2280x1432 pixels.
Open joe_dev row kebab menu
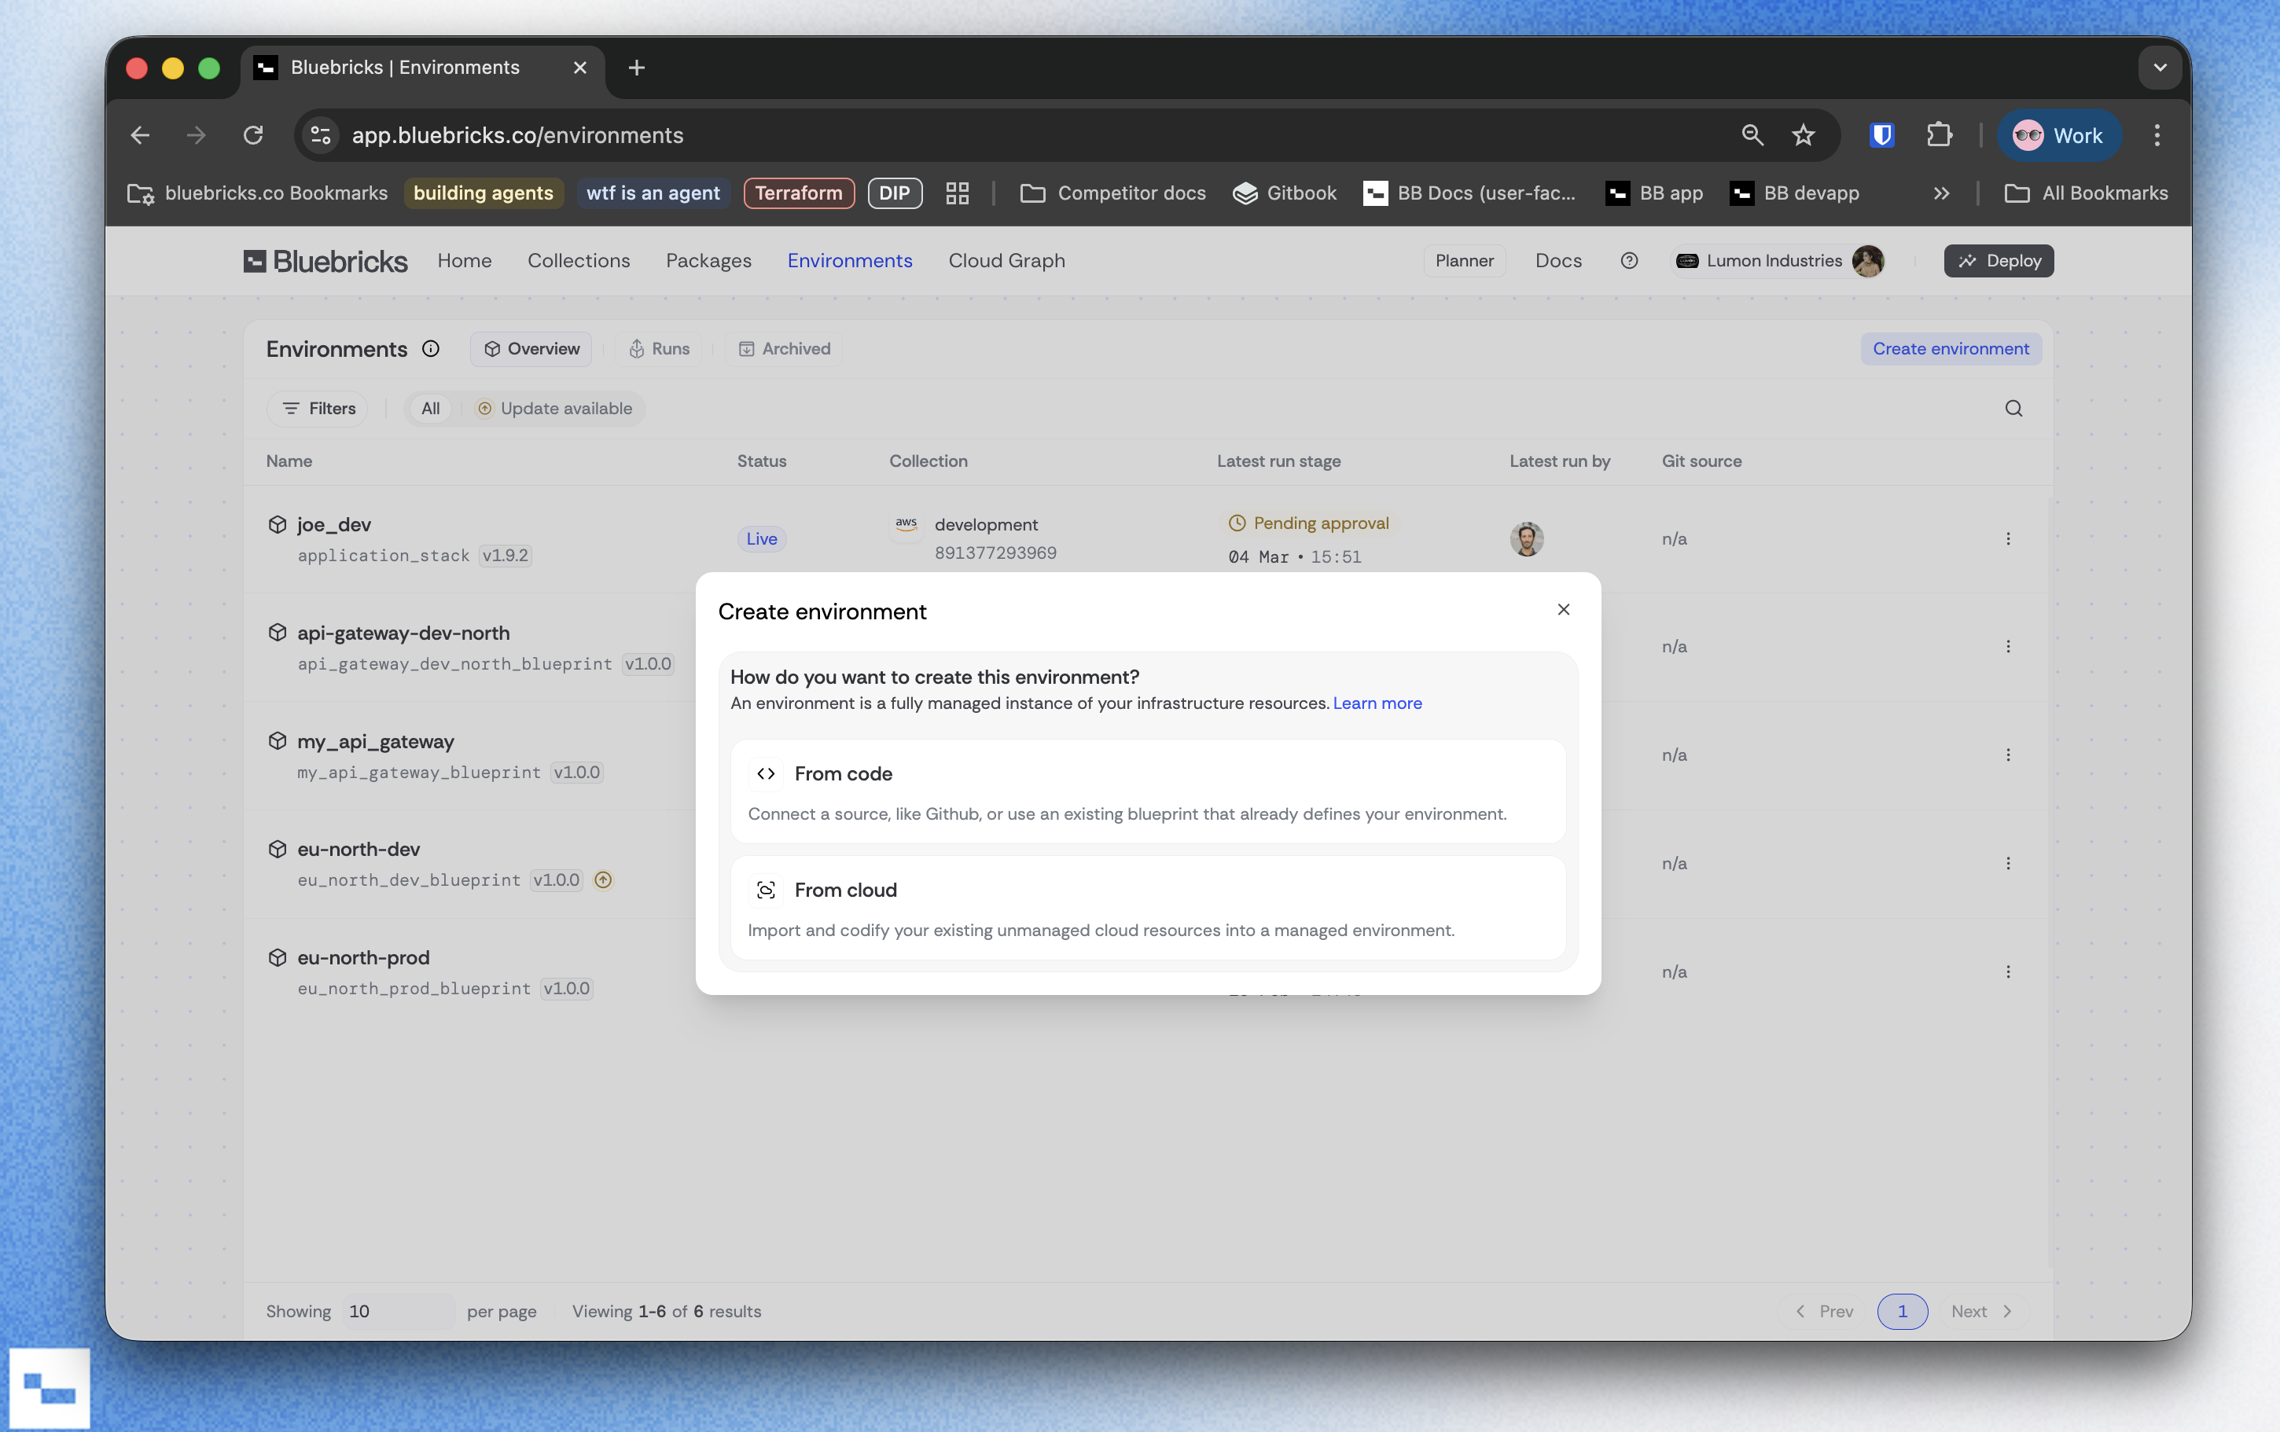tap(2007, 538)
